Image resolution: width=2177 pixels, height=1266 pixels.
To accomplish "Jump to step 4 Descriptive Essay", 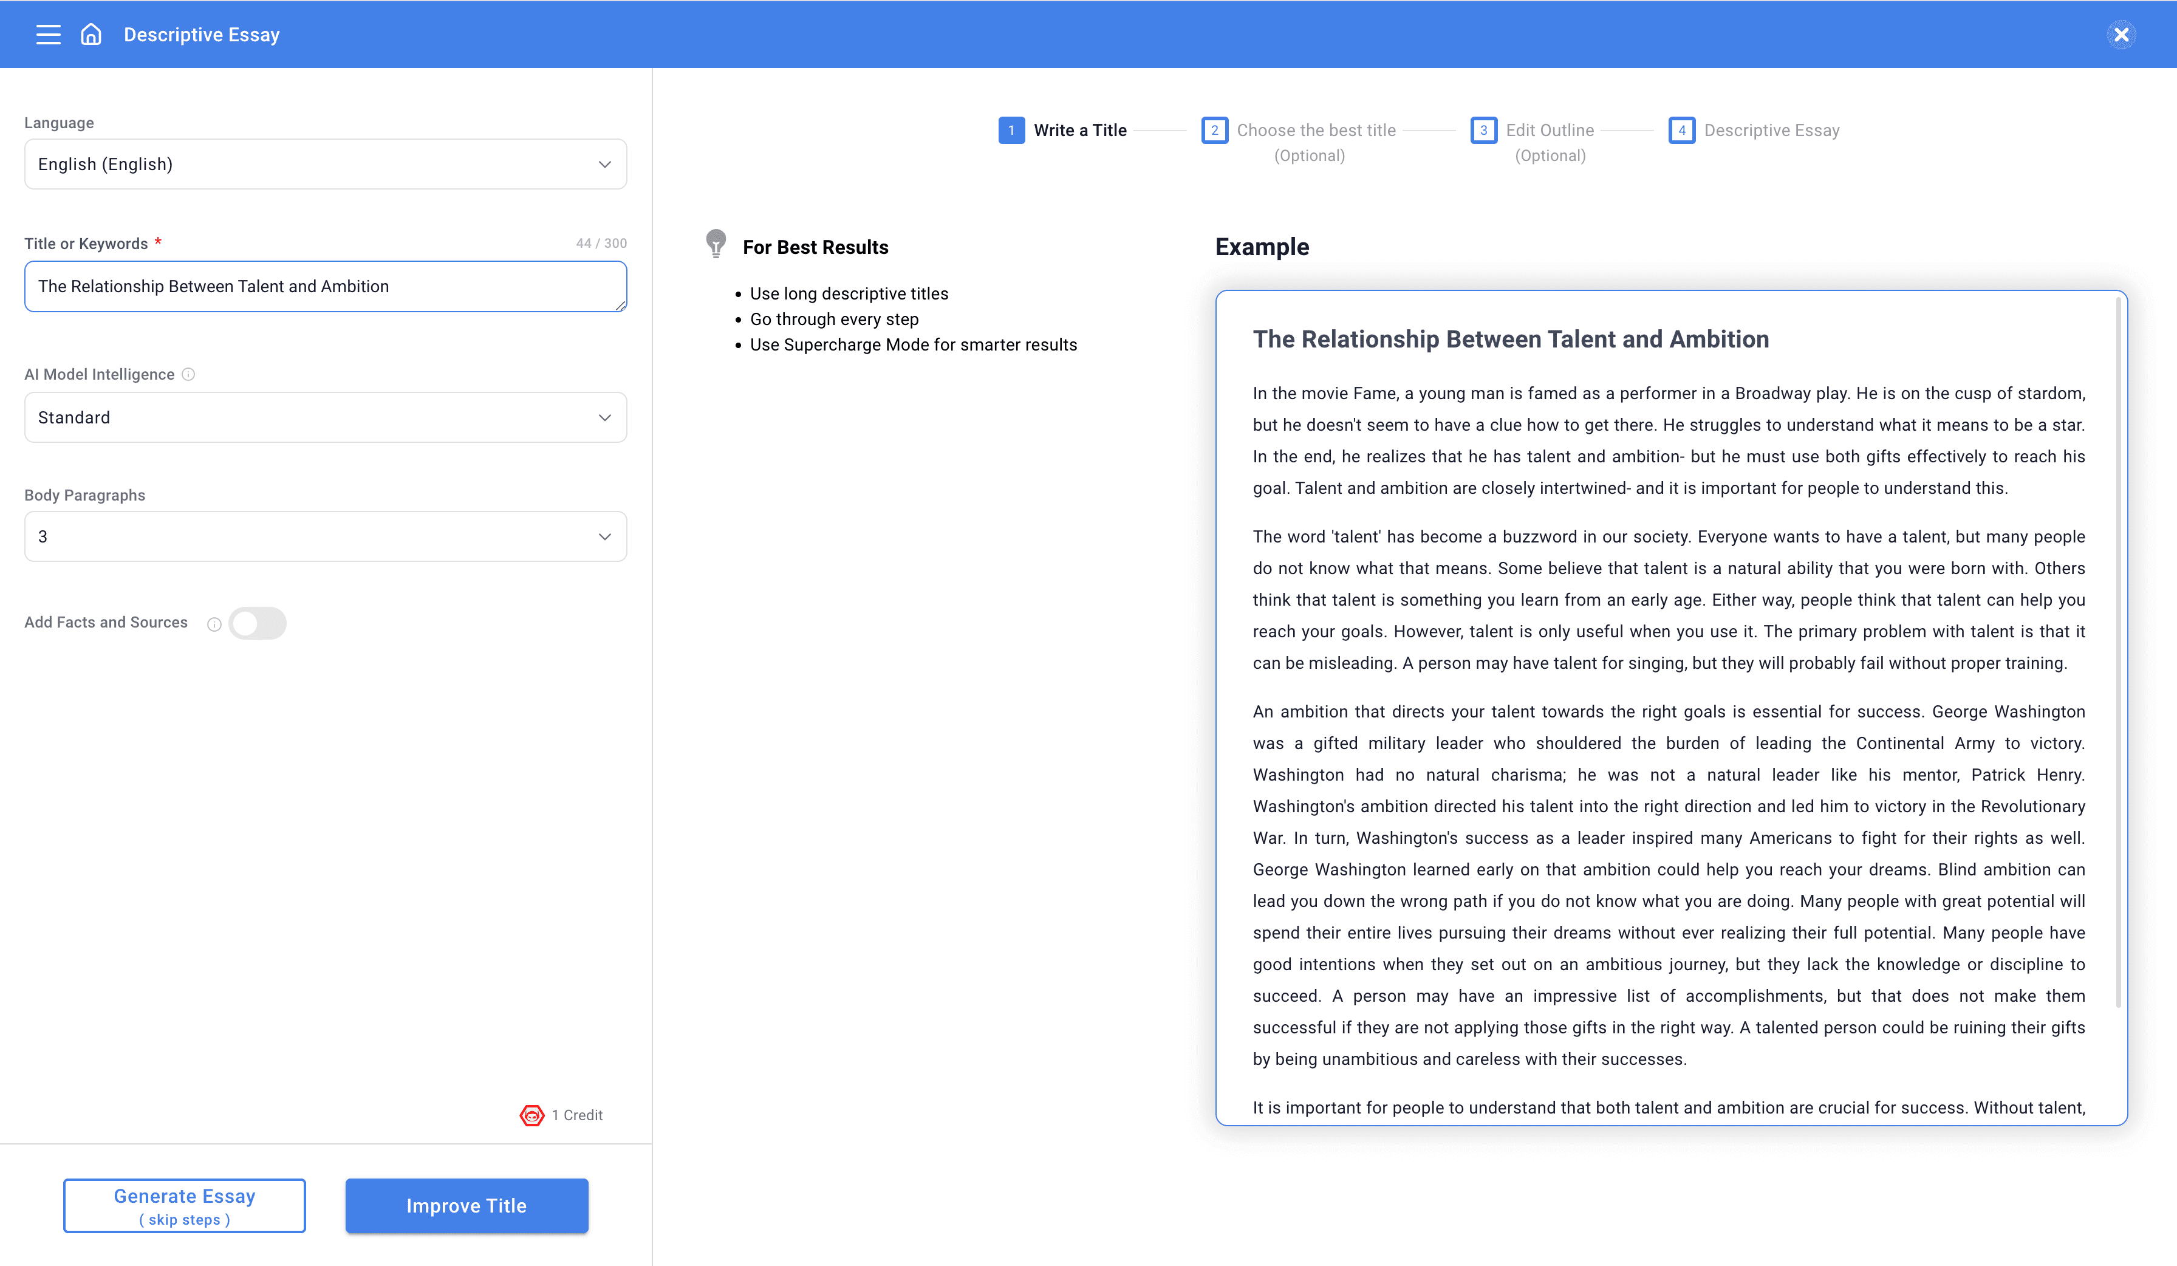I will (x=1754, y=131).
